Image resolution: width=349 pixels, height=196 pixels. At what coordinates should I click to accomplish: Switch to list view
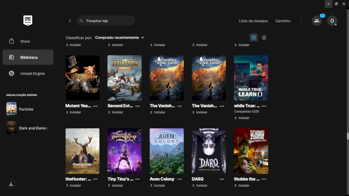264,38
